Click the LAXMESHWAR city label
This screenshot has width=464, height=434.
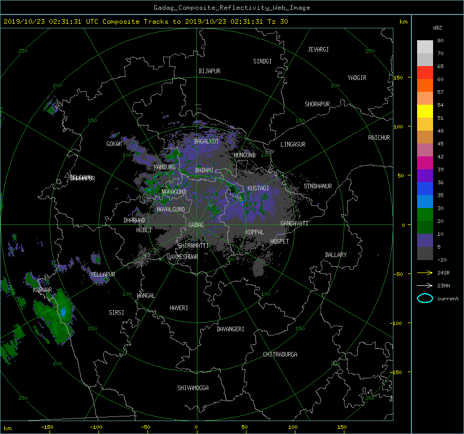click(183, 257)
